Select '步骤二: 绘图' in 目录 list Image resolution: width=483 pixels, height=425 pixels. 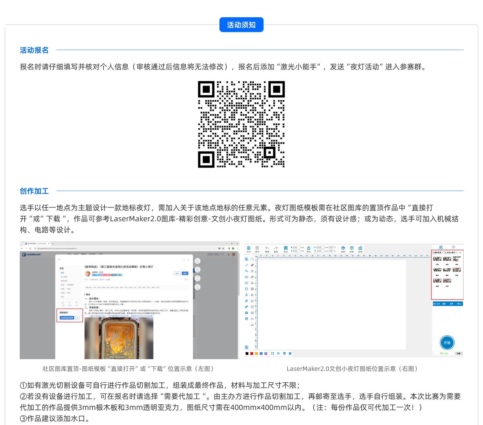[66, 289]
